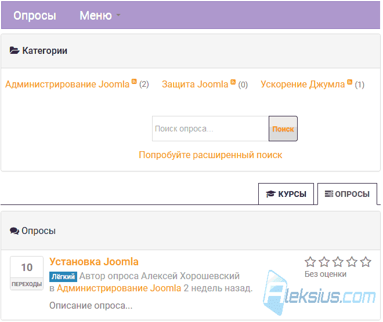Click the Поиск search button
The image size is (383, 322).
283,129
